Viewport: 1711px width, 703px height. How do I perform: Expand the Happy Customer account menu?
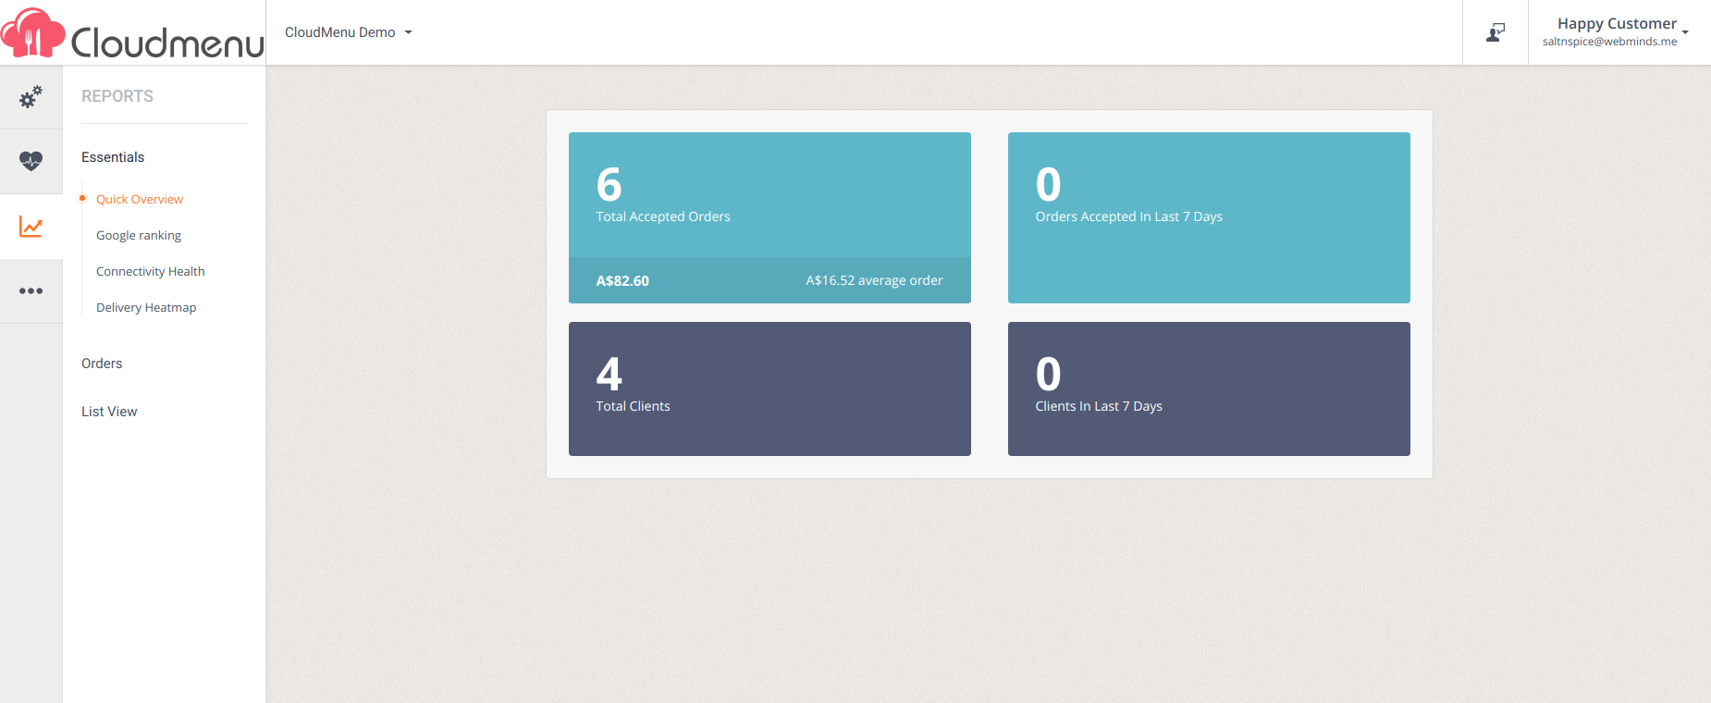pyautogui.click(x=1616, y=32)
